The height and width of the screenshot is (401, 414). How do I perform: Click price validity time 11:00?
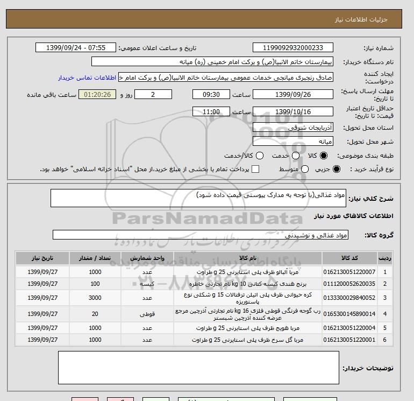click(211, 111)
